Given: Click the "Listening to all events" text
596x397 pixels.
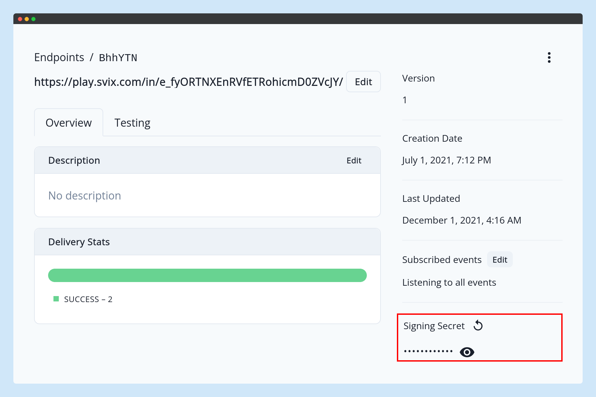Looking at the screenshot, I should pyautogui.click(x=449, y=282).
